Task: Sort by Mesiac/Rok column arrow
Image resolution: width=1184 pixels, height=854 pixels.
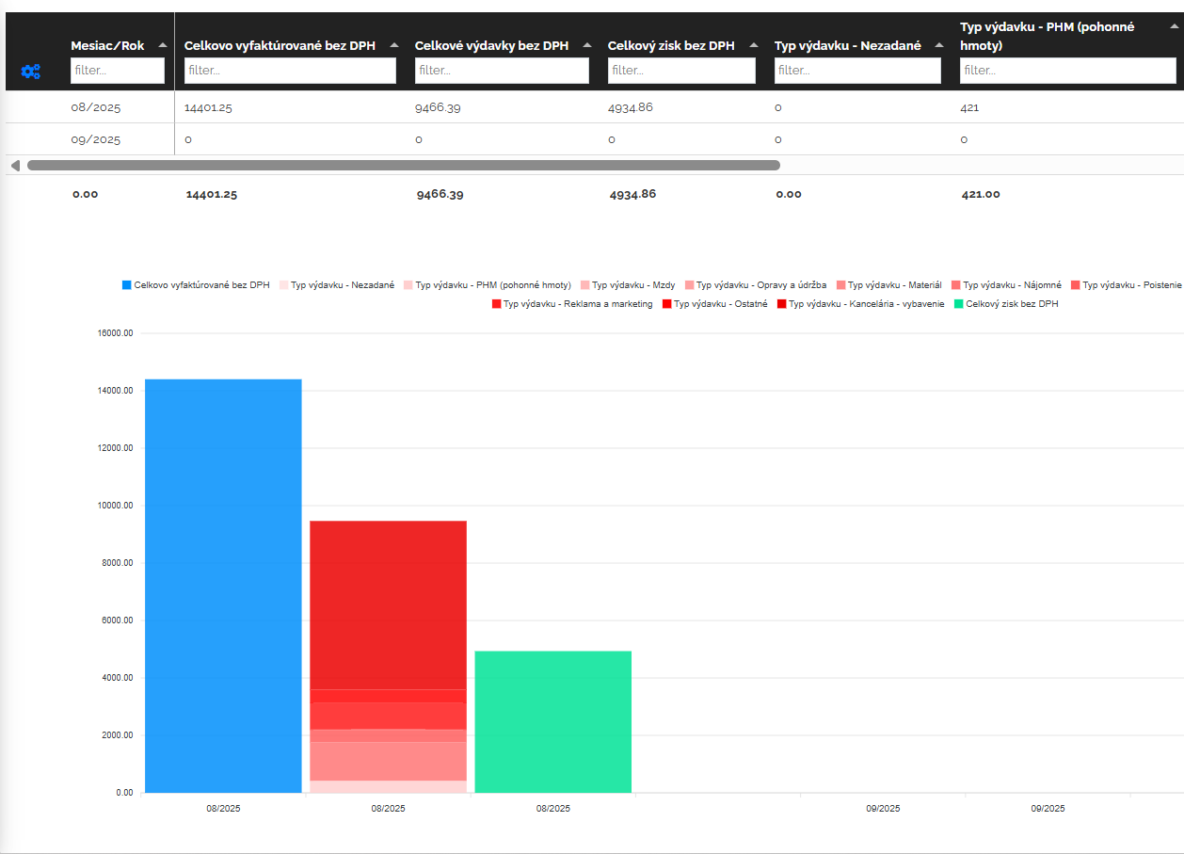Action: pyautogui.click(x=163, y=45)
